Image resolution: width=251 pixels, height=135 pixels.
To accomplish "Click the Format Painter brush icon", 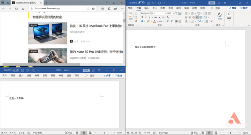I will [136, 21].
